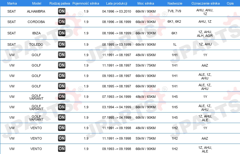Screen dimensions: 240x154
Task: Click the body code 1L in TOLEDO row
Action: pyautogui.click(x=175, y=44)
